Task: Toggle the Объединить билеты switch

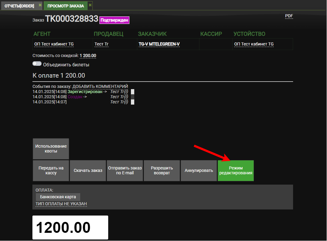Action: [x=37, y=64]
